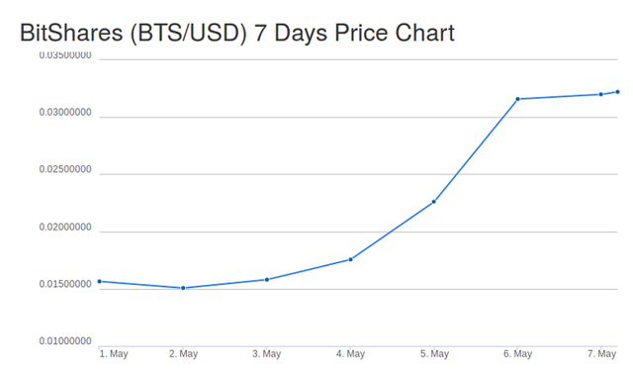The image size is (633, 369).
Task: Select the 4. May price point
Action: [x=350, y=259]
